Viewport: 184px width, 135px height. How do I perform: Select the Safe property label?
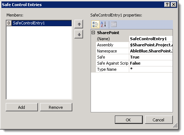tap(112, 57)
